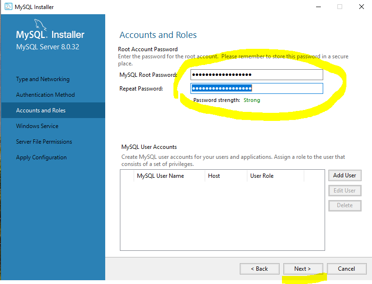
Task: Proceed with the Next button
Action: tap(303, 268)
